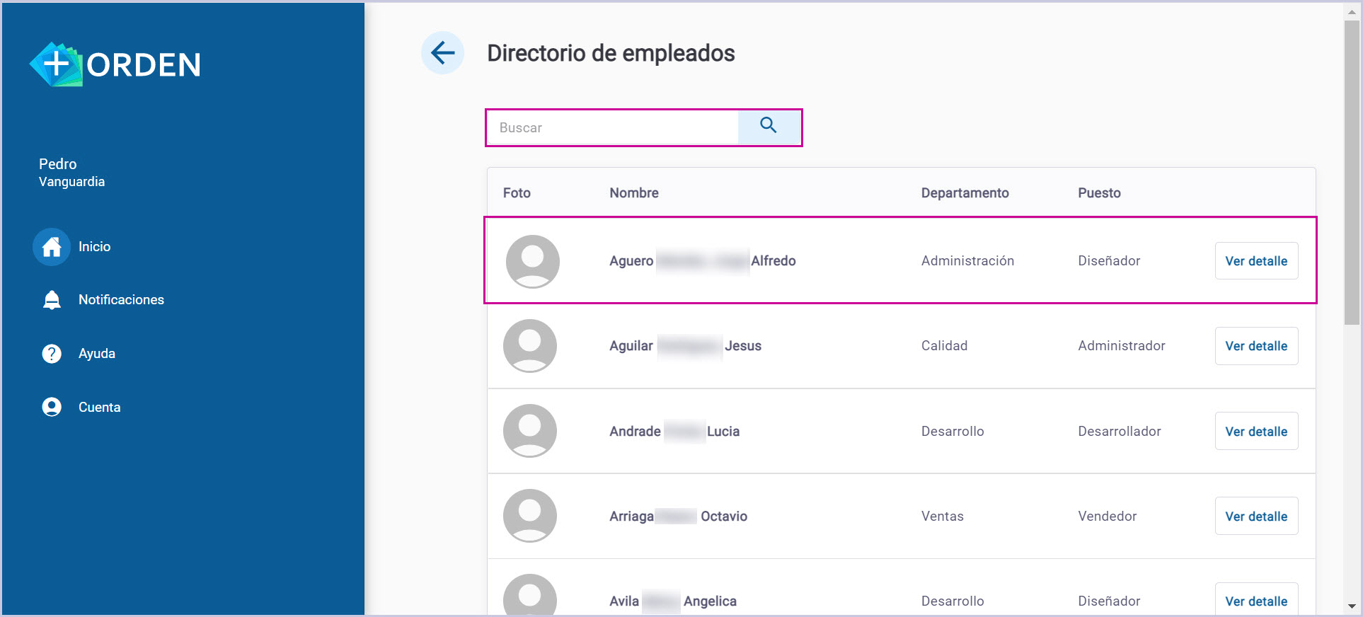The height and width of the screenshot is (617, 1363).
Task: View details for Arriaga Octavio
Action: pyautogui.click(x=1256, y=517)
